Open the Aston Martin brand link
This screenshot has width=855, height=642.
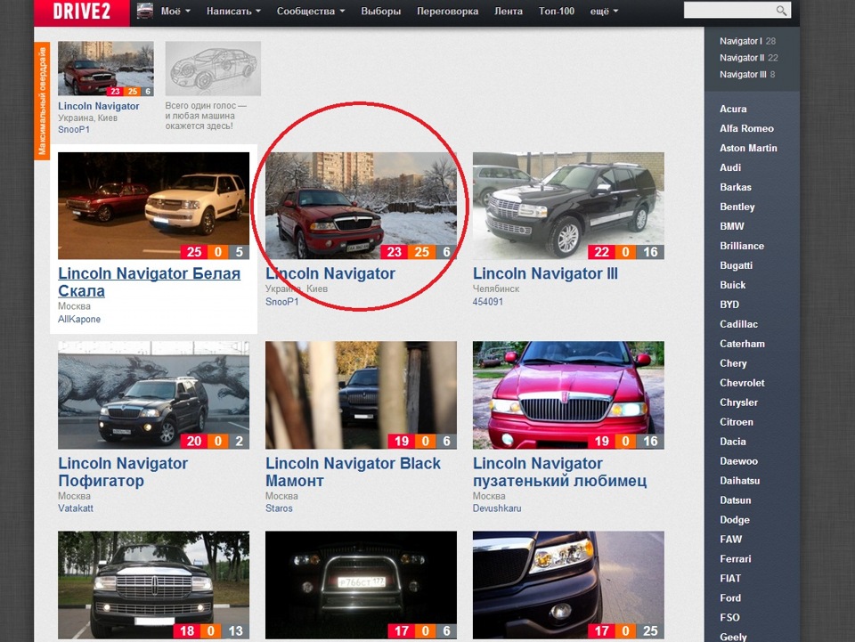tap(748, 148)
